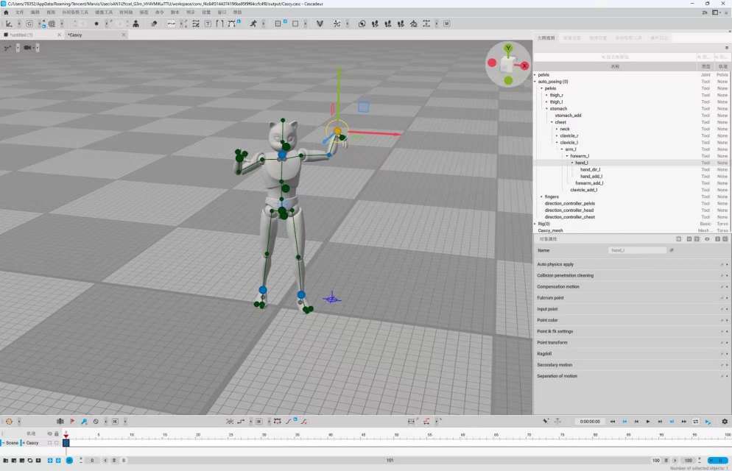The image size is (732, 471).
Task: Select the axis manipulator tool in the toolbar
Action: point(9,24)
